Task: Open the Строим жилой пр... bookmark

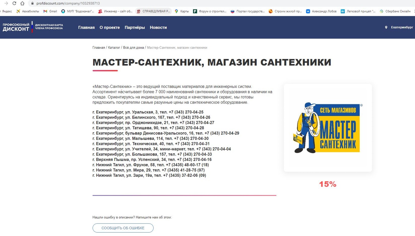Action: tap(285, 11)
